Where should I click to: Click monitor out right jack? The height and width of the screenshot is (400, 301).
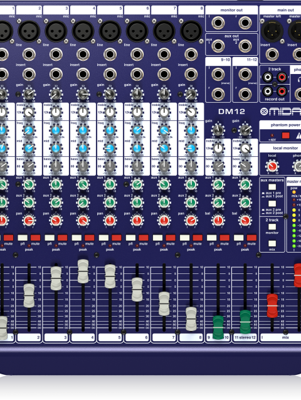click(x=245, y=23)
